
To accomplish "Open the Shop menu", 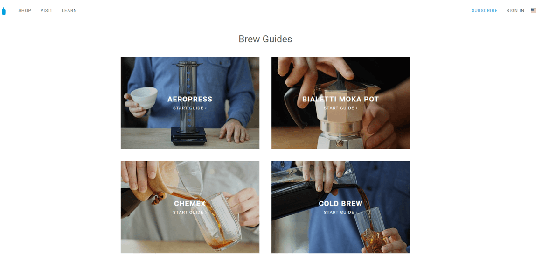I will click(25, 11).
